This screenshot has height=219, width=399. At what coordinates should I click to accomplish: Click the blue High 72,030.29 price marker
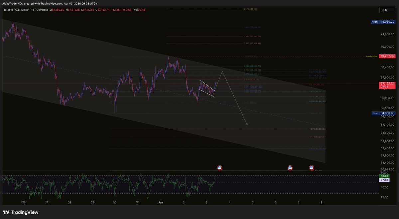[383, 22]
